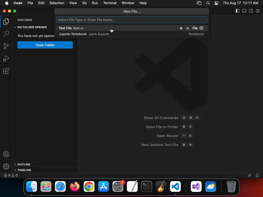Open Visual Studio purple Dock icon

click(196, 186)
